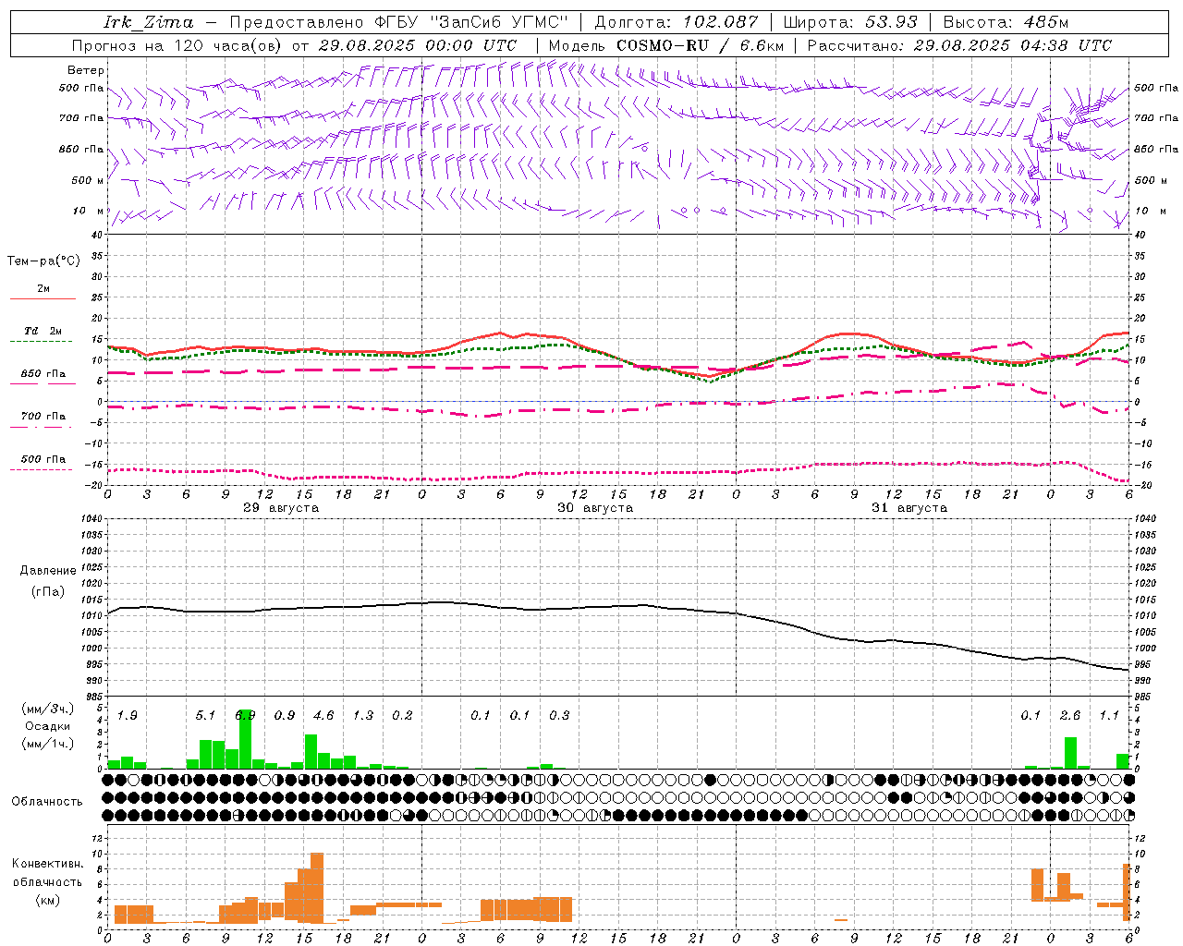The width and height of the screenshot is (1183, 946).
Task: Click the "Осадки" precipitation label
Action: 47,726
